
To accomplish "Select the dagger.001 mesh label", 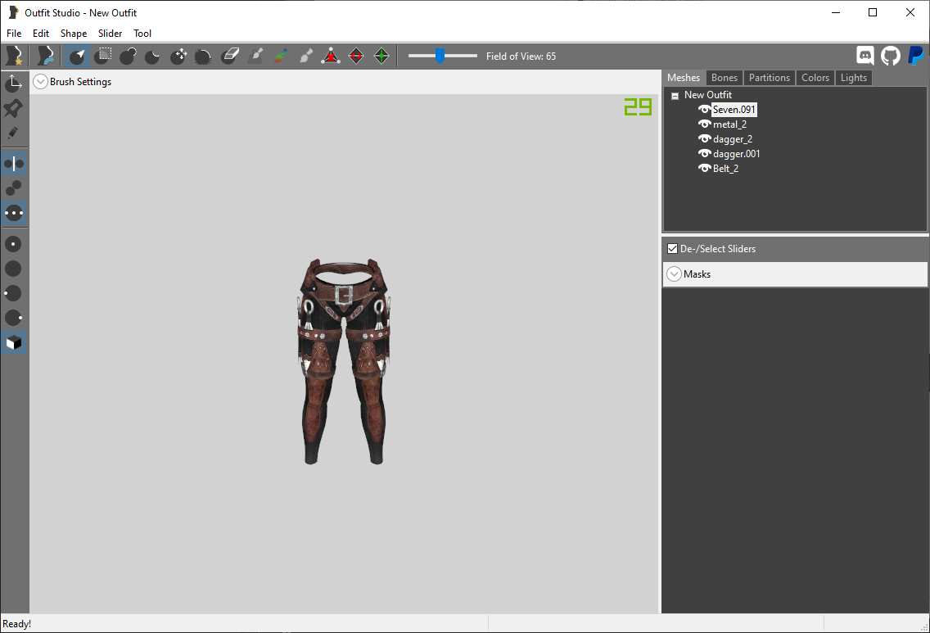I will click(736, 154).
